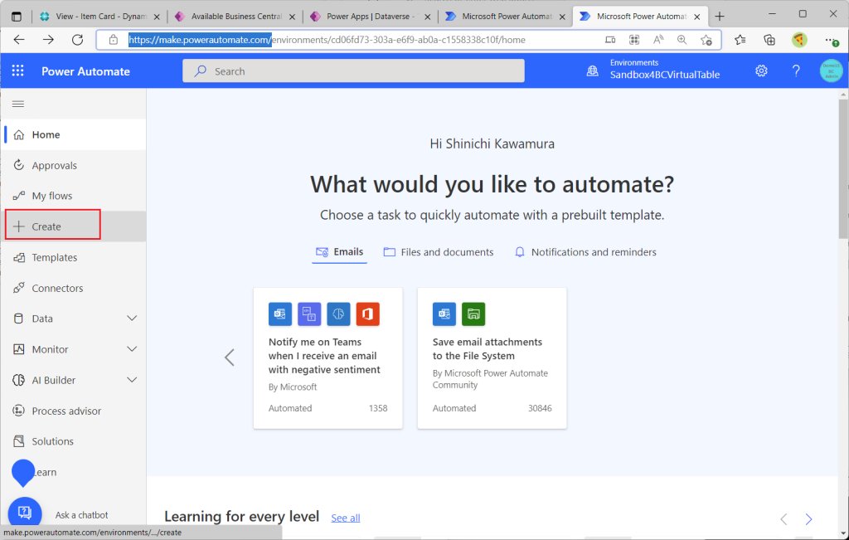849x540 pixels.
Task: Expand the Monitor section chevron
Action: pos(132,349)
